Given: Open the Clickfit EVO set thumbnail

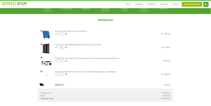Looking at the screenshot, I should [46, 63].
